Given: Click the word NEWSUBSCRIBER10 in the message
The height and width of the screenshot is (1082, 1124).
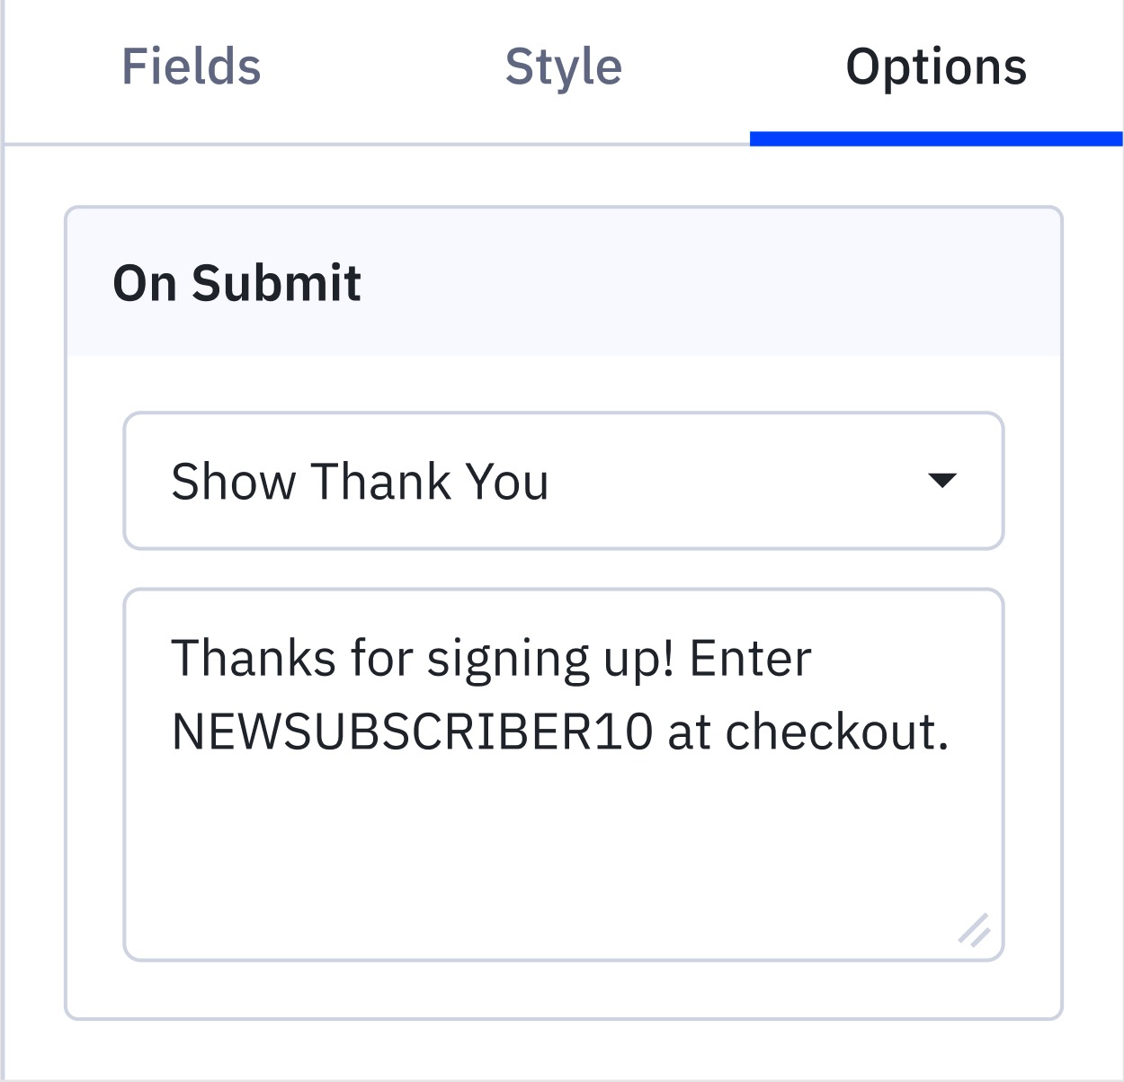Looking at the screenshot, I should click(x=412, y=732).
